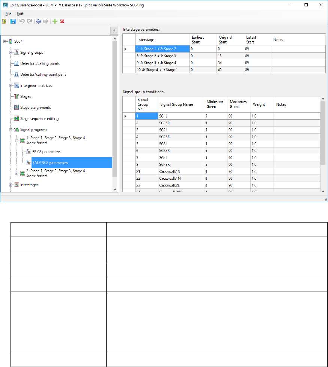Click the SG2SR signal group name cell
This screenshot has height=367, width=328.
pyautogui.click(x=181, y=137)
